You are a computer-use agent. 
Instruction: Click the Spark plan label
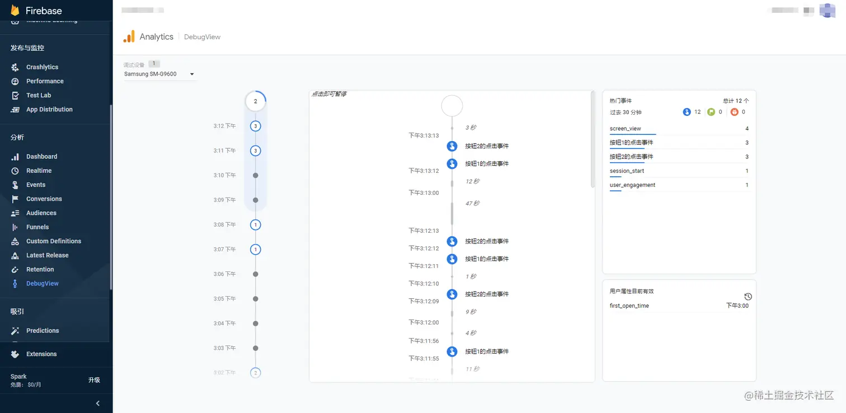18,377
